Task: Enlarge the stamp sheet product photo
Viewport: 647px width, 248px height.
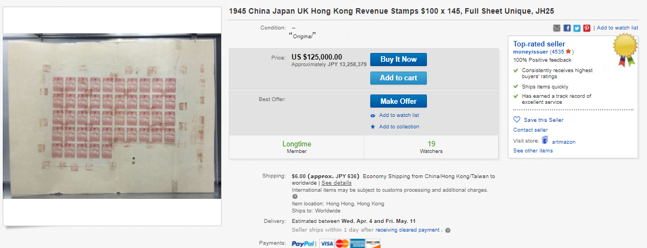Action: [112, 116]
